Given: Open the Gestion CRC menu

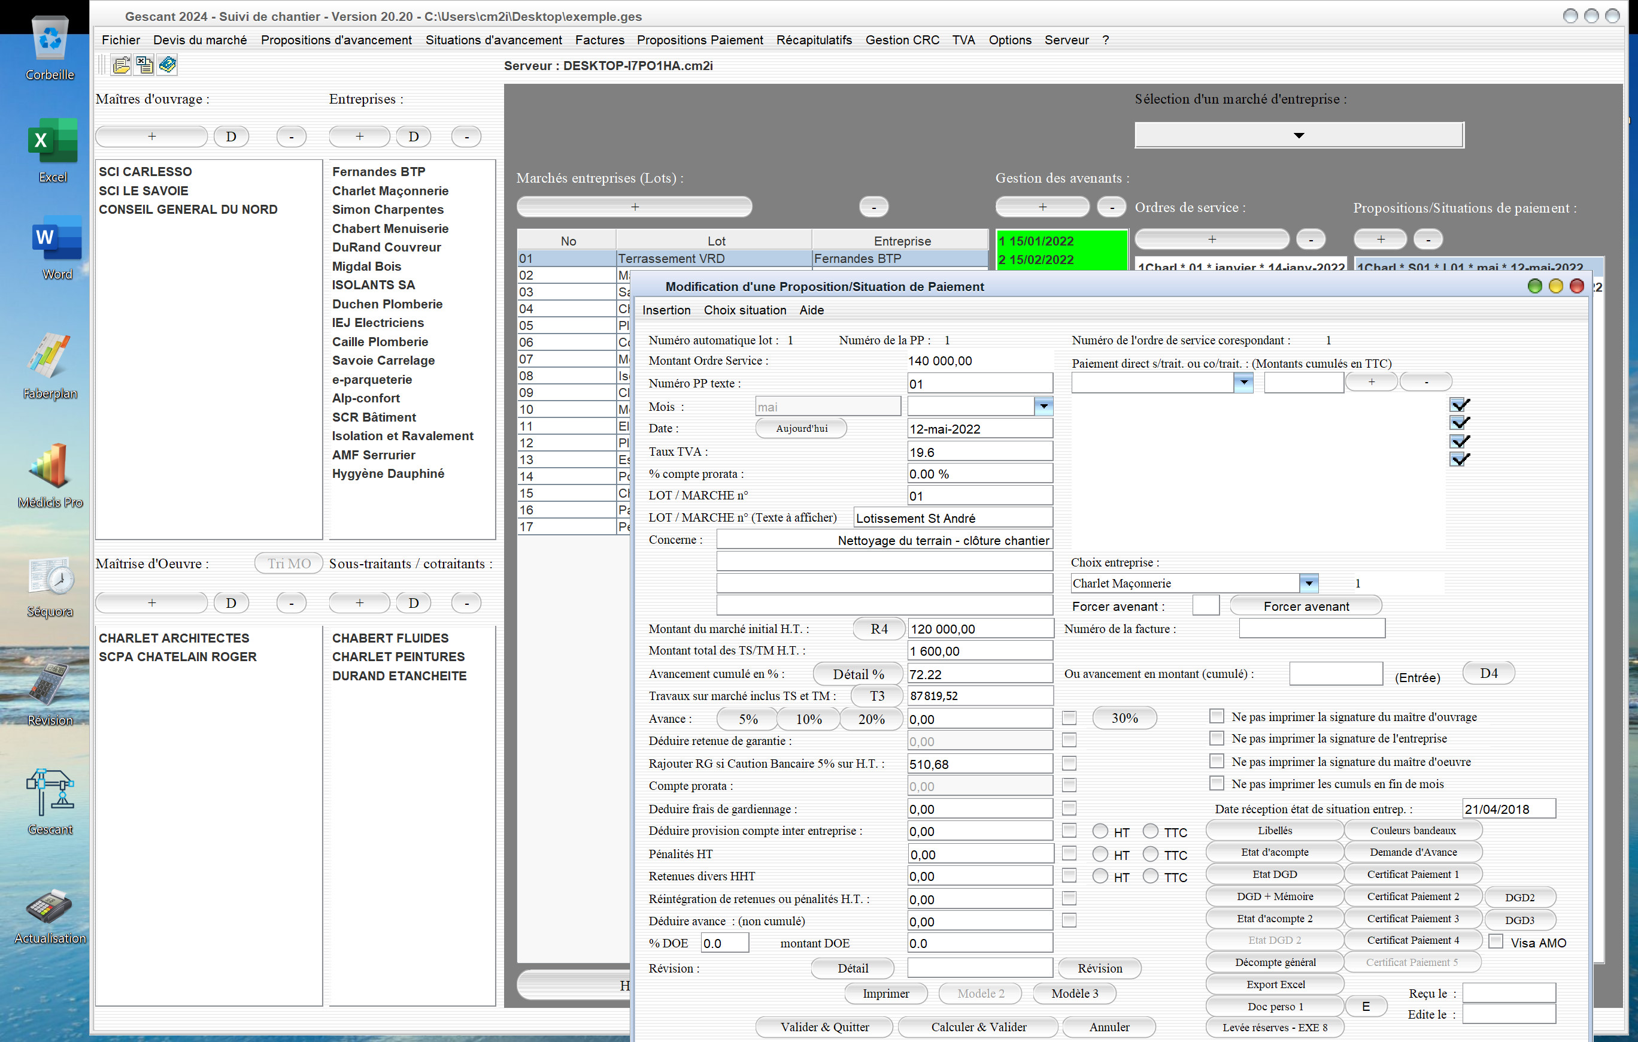Looking at the screenshot, I should tap(902, 40).
